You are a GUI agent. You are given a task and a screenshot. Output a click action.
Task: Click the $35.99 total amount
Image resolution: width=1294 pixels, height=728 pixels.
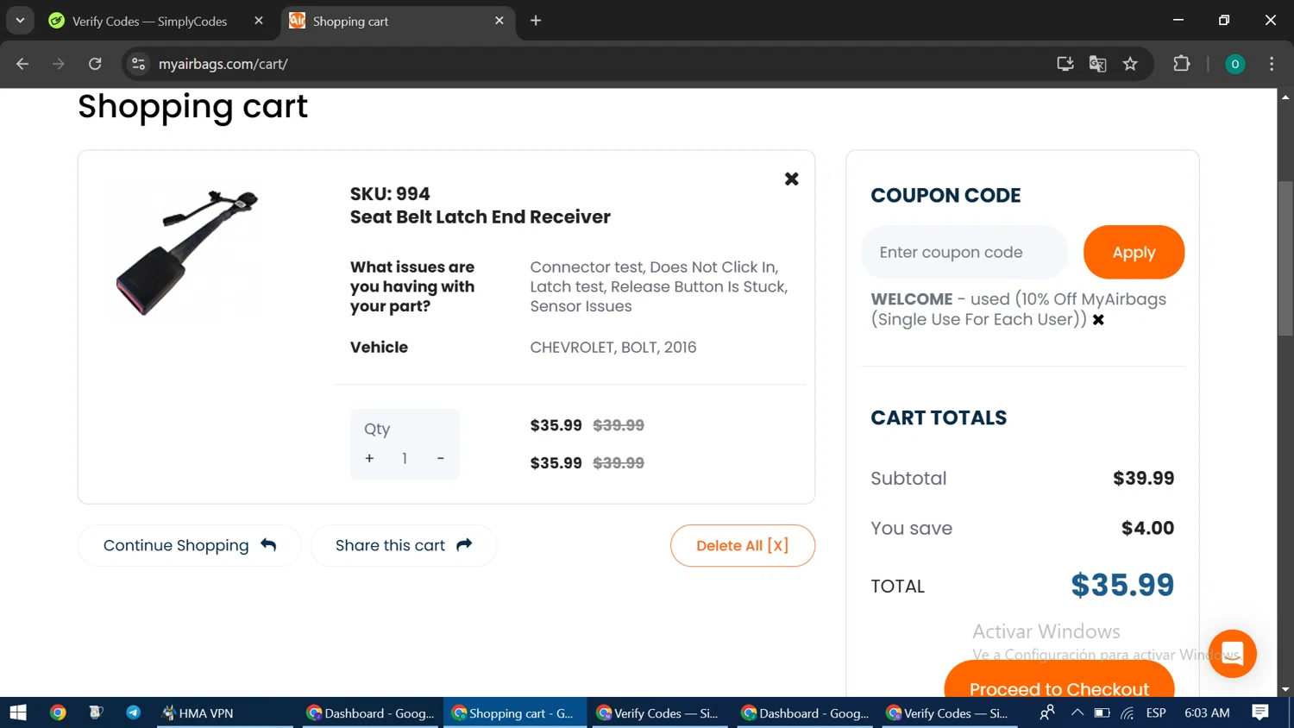pyautogui.click(x=1122, y=585)
